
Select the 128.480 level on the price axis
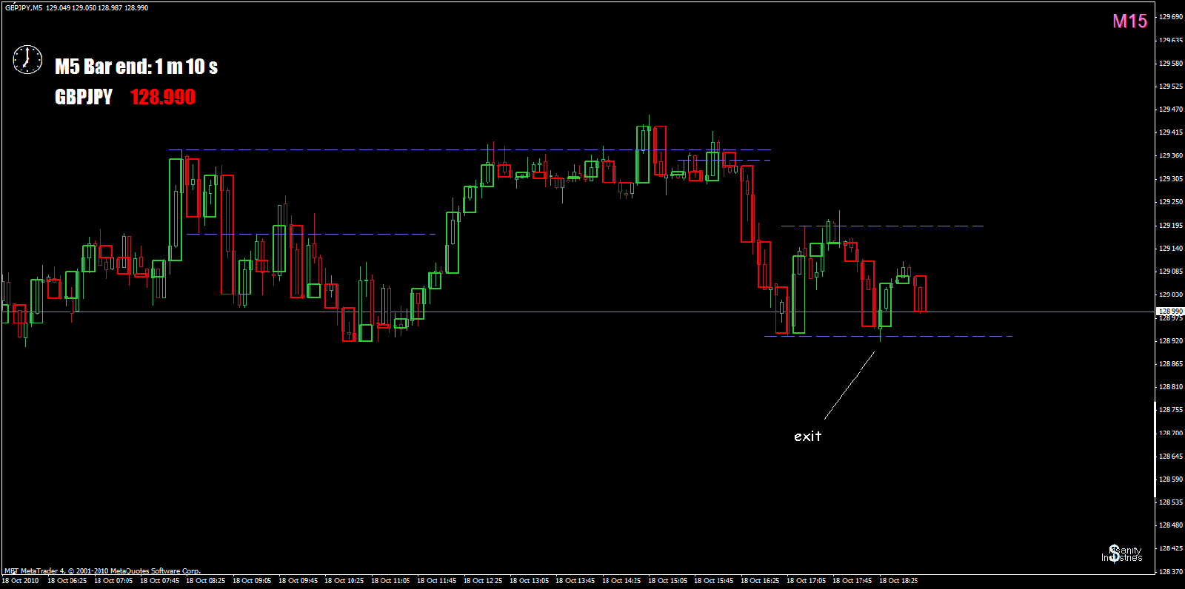click(1170, 525)
